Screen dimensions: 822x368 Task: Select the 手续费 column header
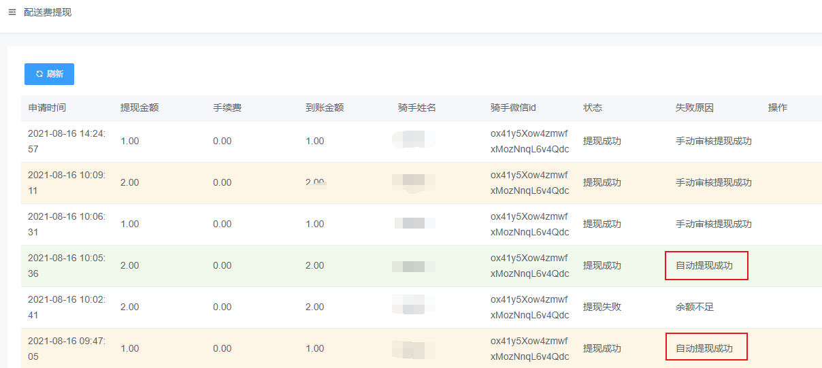(227, 107)
